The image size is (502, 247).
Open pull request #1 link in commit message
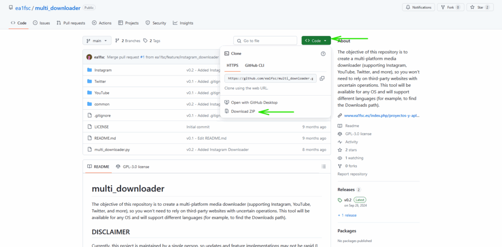pyautogui.click(x=142, y=57)
